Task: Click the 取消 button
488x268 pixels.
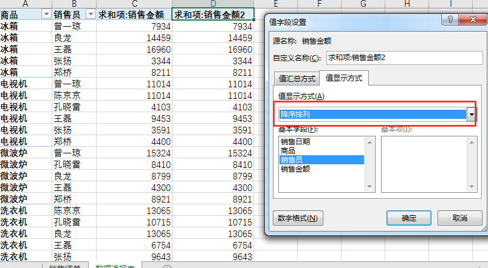Action: point(459,218)
